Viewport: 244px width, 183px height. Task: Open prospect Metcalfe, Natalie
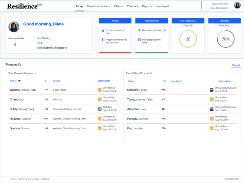137,90
